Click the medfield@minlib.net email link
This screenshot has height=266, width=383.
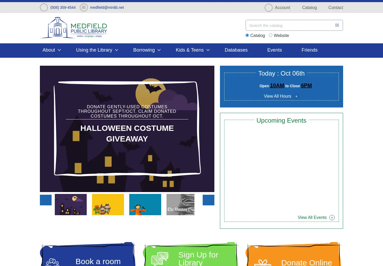(x=107, y=7)
